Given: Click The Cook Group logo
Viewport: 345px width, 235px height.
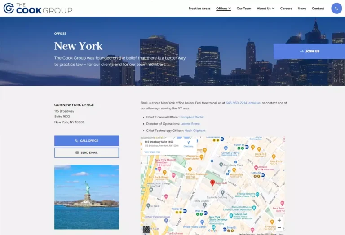Looking at the screenshot, I should [x=38, y=9].
